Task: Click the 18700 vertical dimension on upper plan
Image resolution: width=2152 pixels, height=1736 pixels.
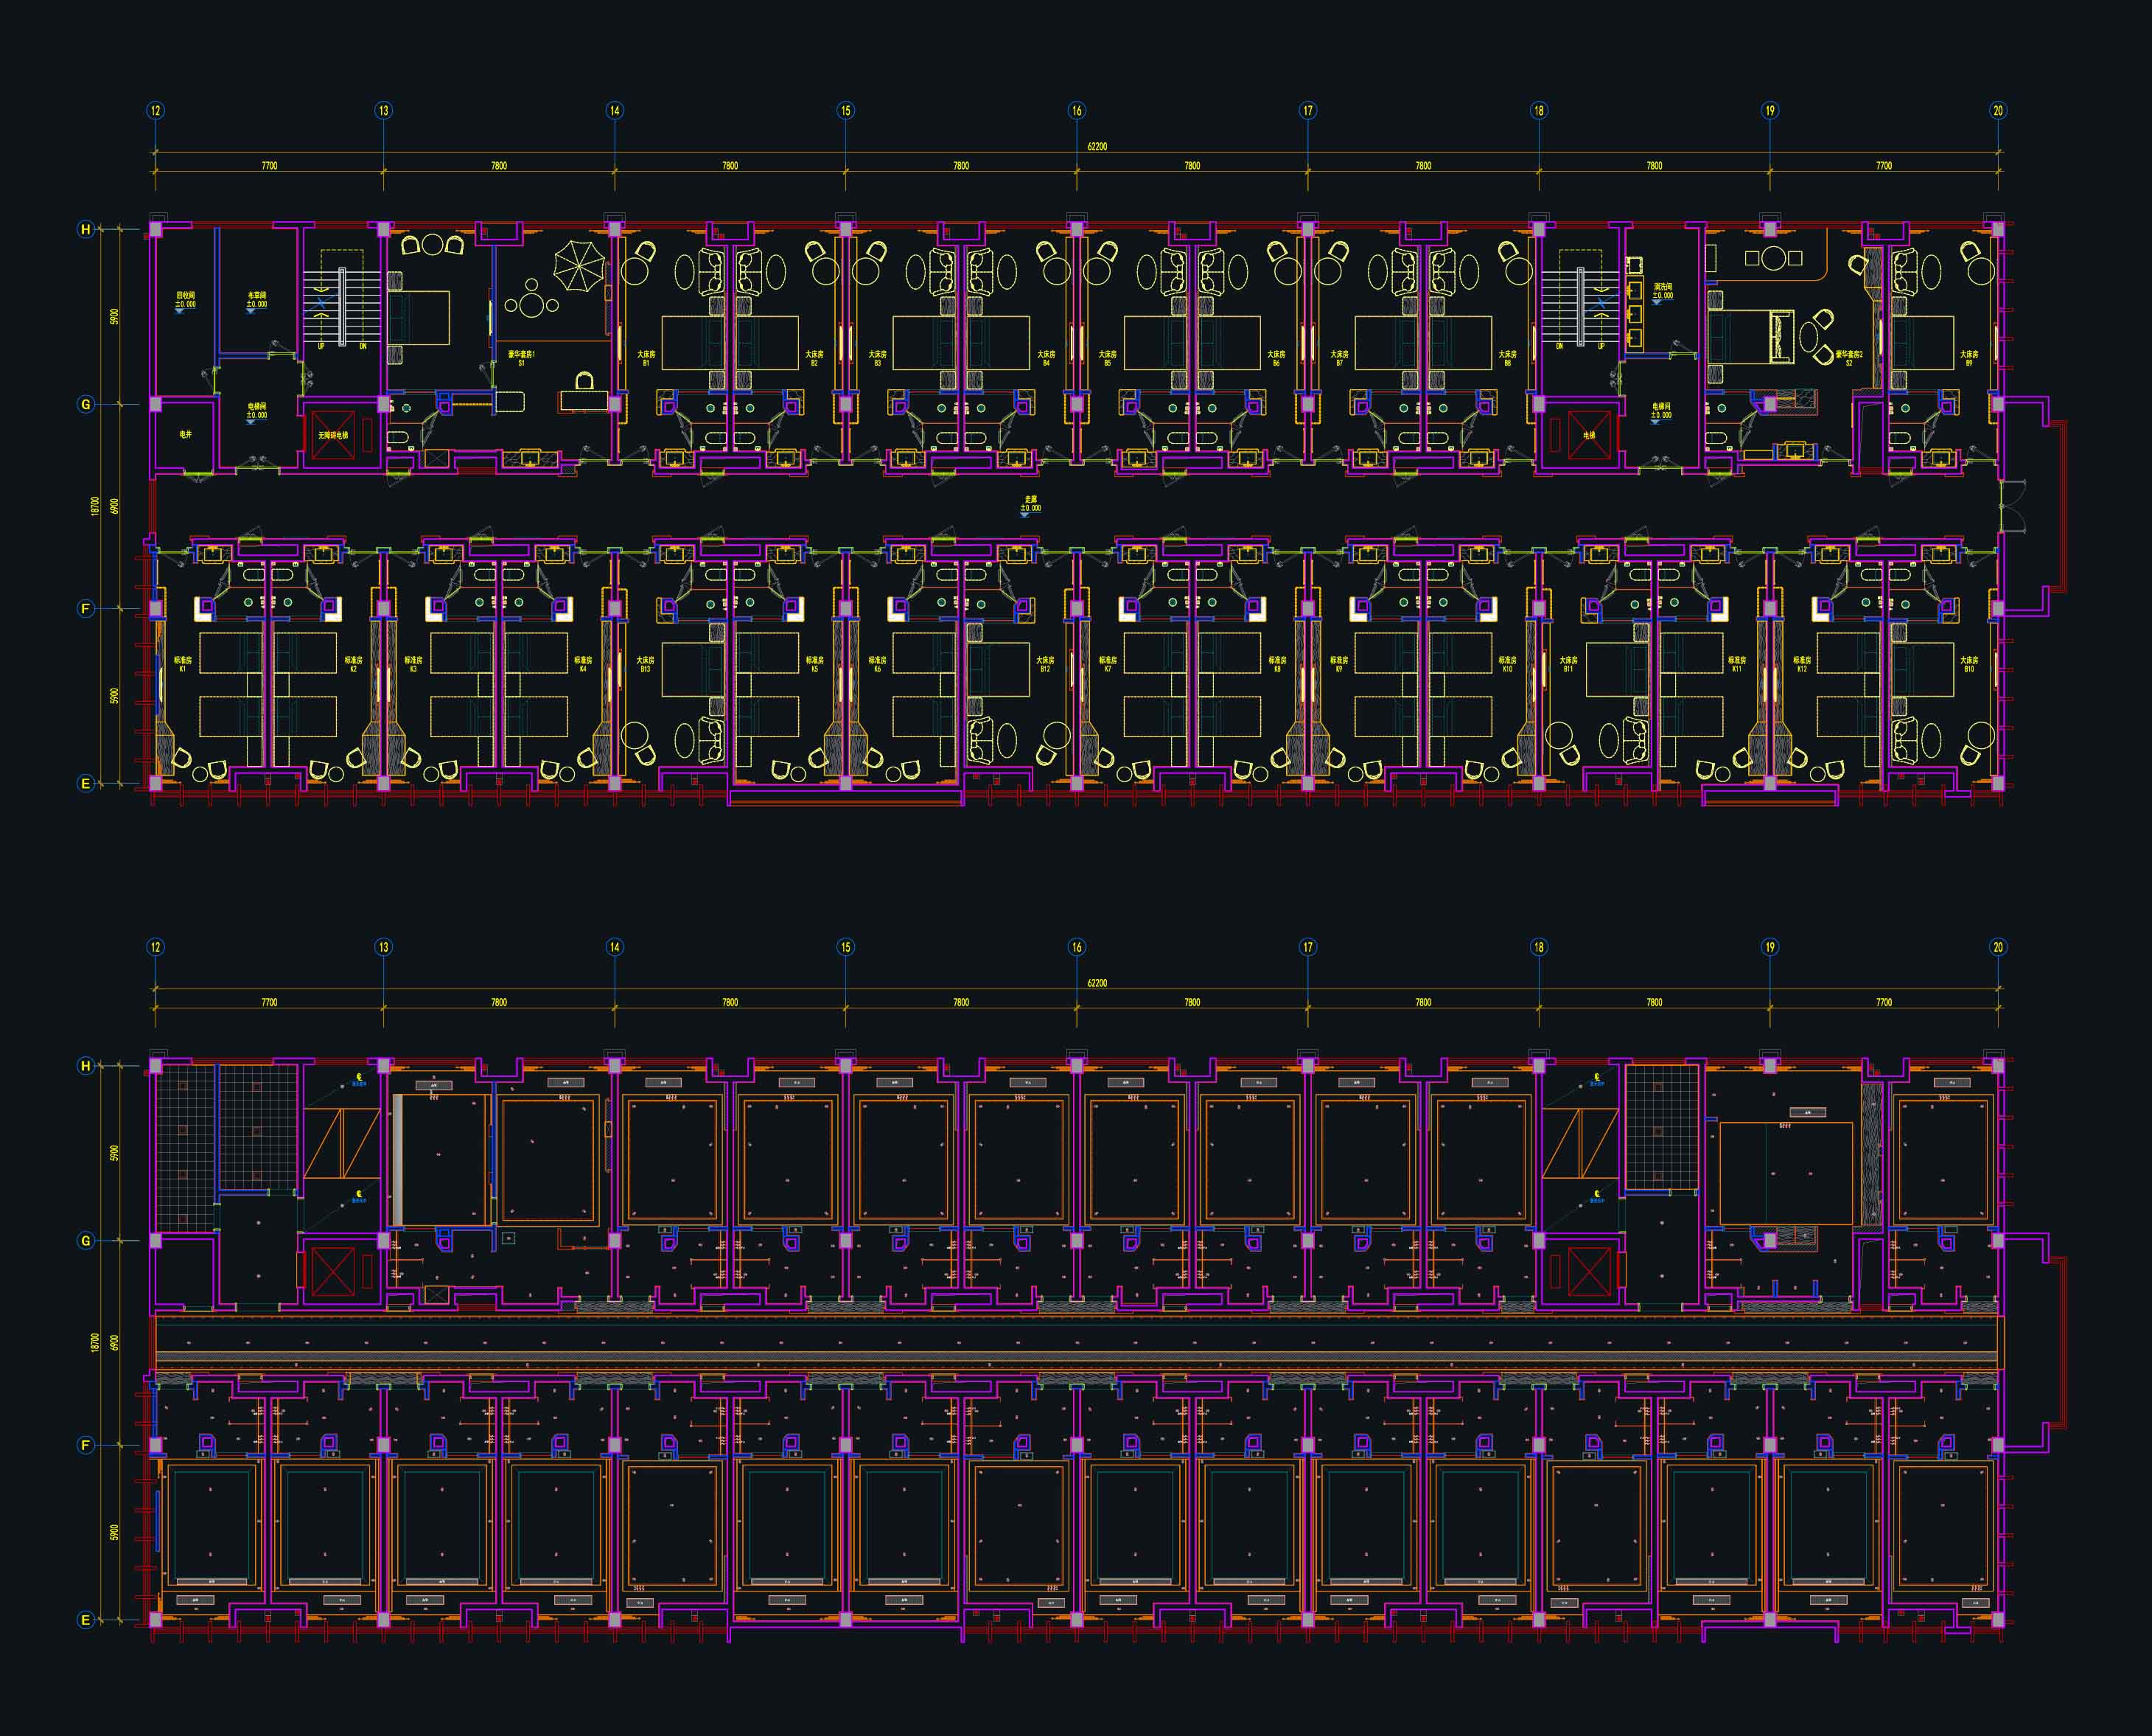Action: (95, 506)
